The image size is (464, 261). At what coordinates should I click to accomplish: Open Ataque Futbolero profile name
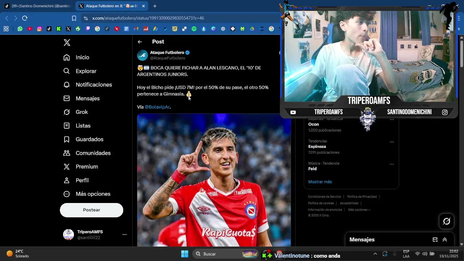click(x=167, y=52)
